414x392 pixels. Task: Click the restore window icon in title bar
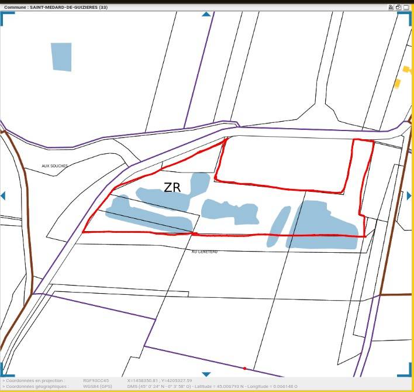click(398, 8)
